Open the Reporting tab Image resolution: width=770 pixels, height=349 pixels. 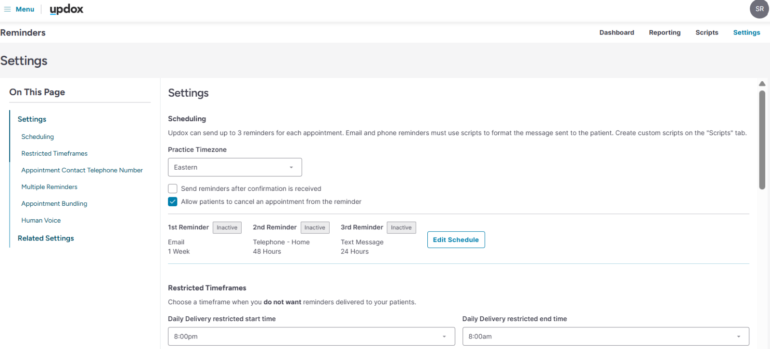click(x=665, y=33)
